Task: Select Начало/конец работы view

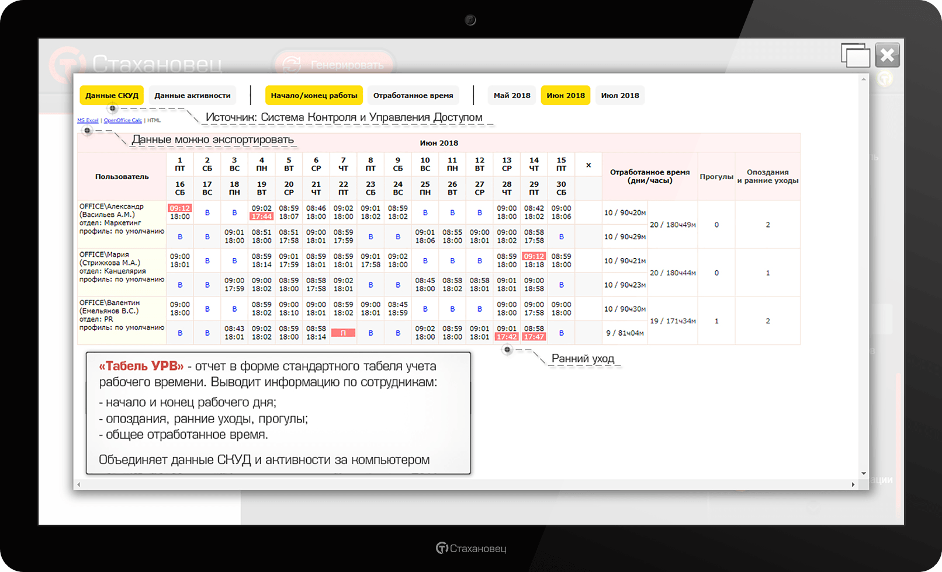Action: tap(314, 95)
